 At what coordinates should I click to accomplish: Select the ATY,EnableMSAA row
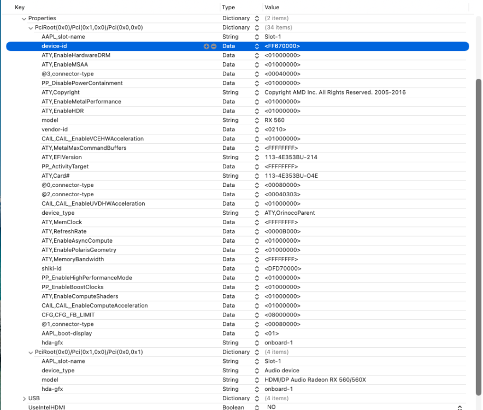click(x=236, y=65)
